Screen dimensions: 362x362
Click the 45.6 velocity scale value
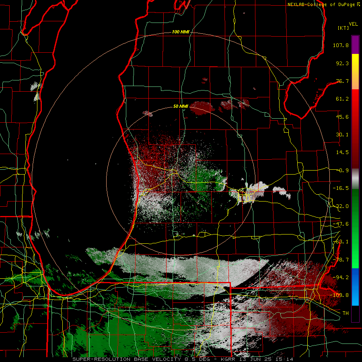coord(342,117)
